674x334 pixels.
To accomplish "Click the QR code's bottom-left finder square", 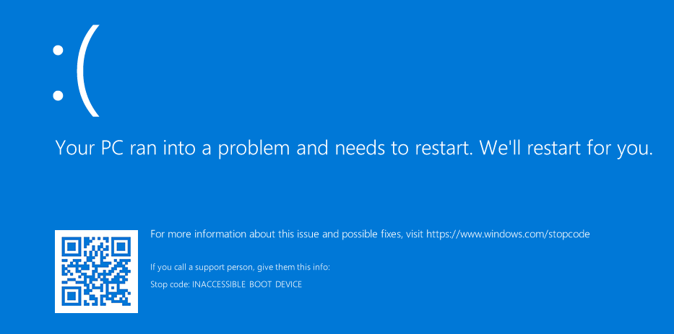I will tap(72, 296).
